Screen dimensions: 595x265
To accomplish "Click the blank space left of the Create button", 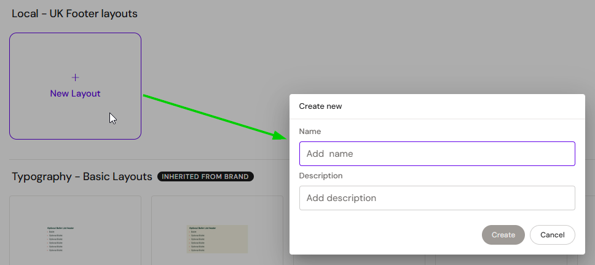I will (x=387, y=235).
